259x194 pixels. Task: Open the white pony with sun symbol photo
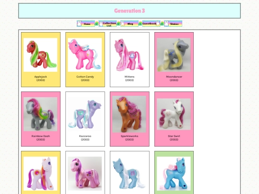[40, 173]
